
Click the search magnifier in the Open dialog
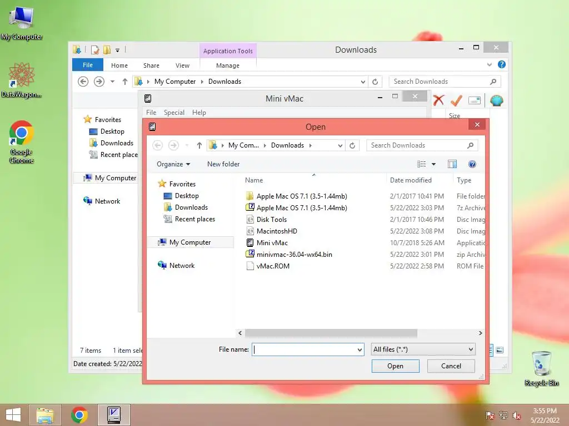point(470,145)
